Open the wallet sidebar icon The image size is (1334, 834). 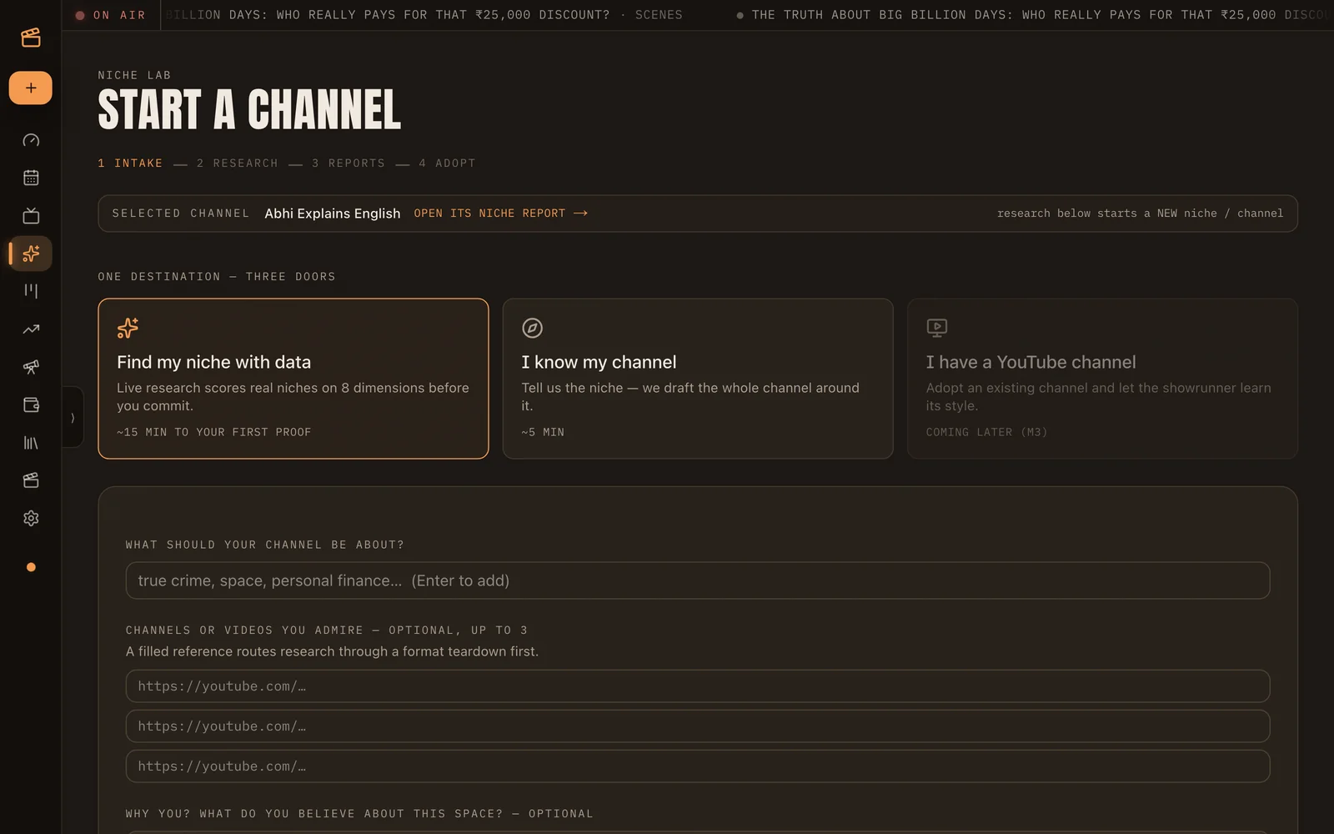click(x=31, y=404)
